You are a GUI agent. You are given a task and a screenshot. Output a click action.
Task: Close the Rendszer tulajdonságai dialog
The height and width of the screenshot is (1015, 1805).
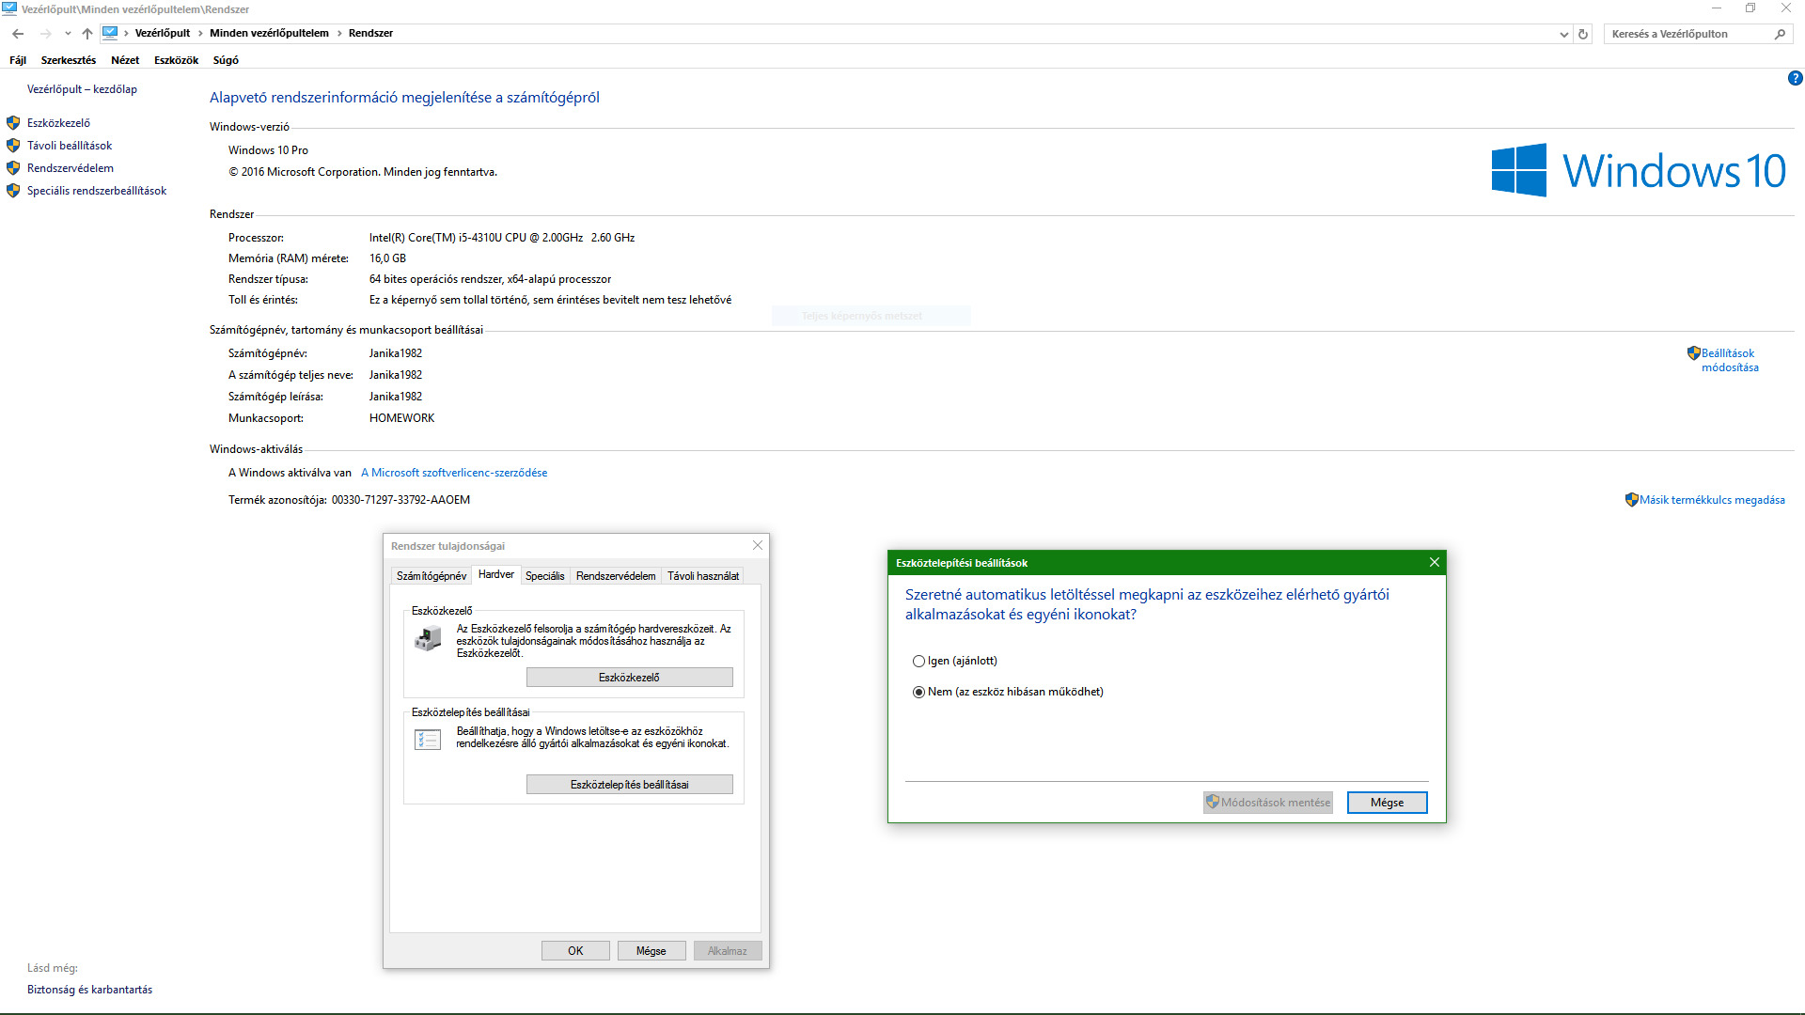tap(758, 545)
